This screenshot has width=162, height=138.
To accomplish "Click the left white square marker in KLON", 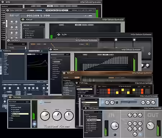I will 116,40.
